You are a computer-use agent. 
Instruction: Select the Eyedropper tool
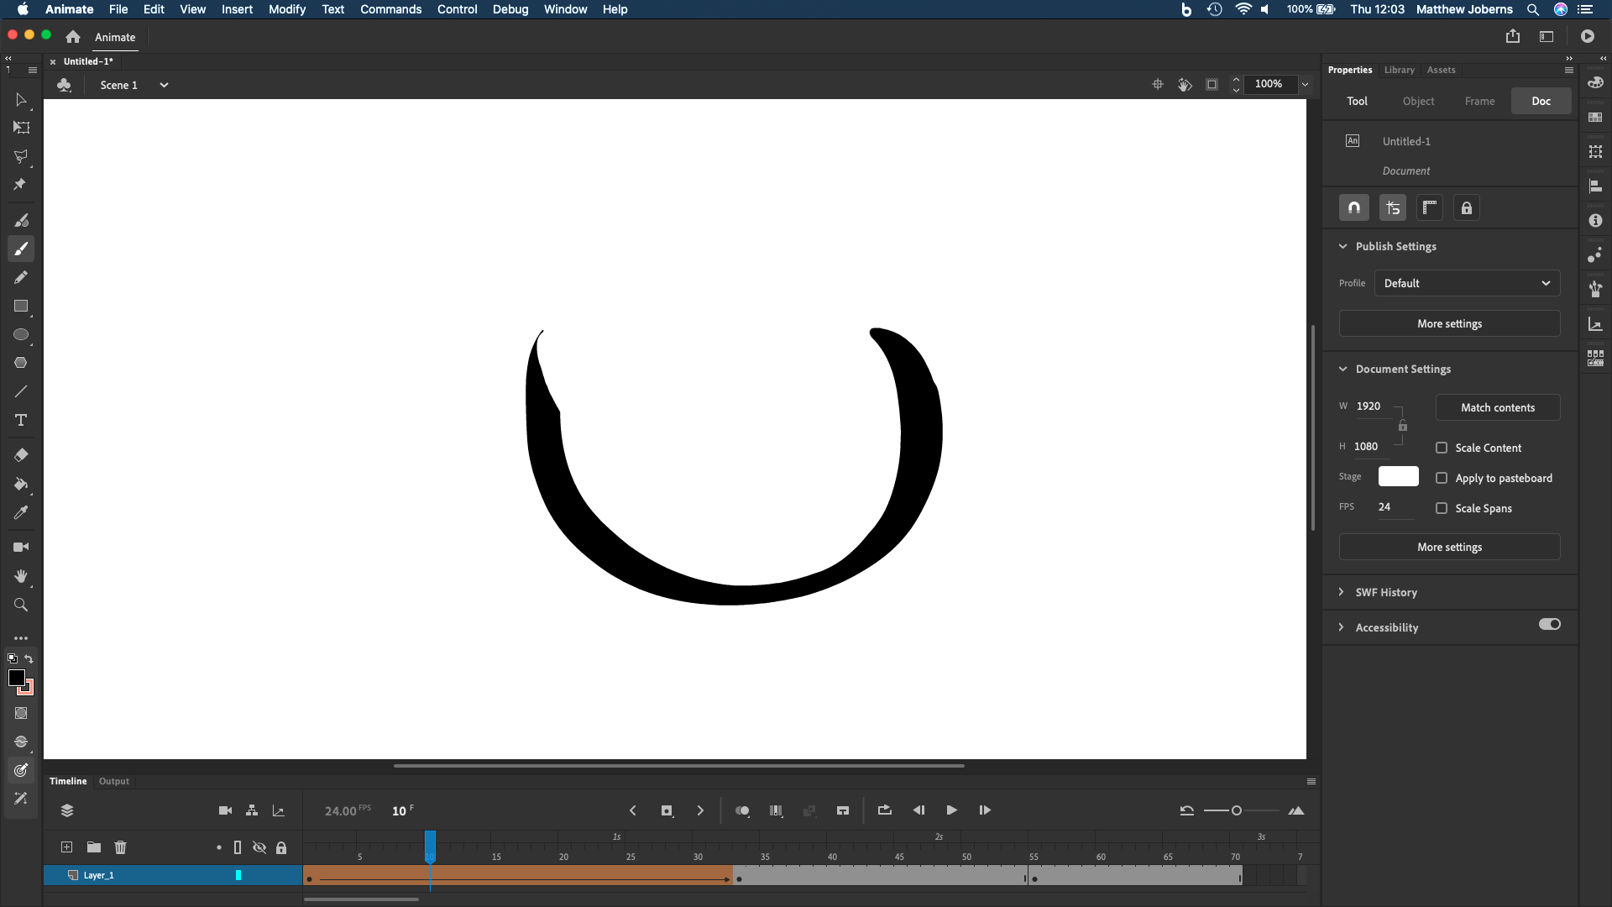[21, 512]
